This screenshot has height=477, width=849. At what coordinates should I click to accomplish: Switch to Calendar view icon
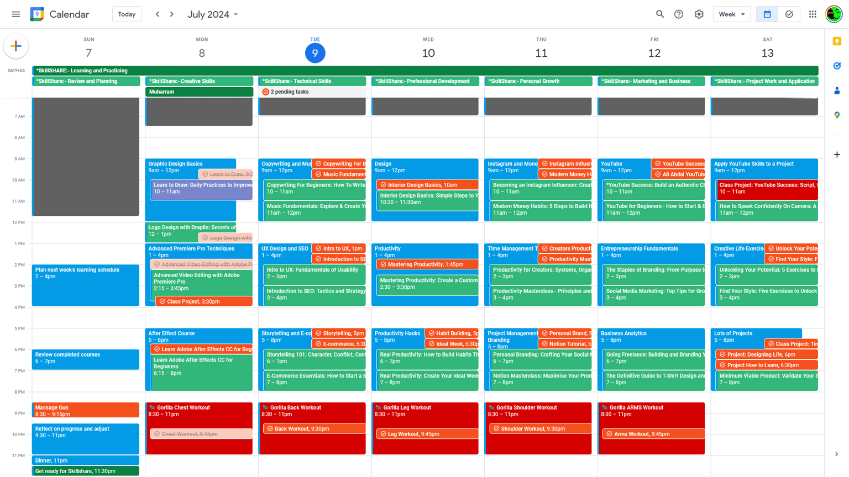click(767, 14)
